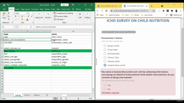Select Michael Jade radio button
184x103 pixels.
click(105, 54)
